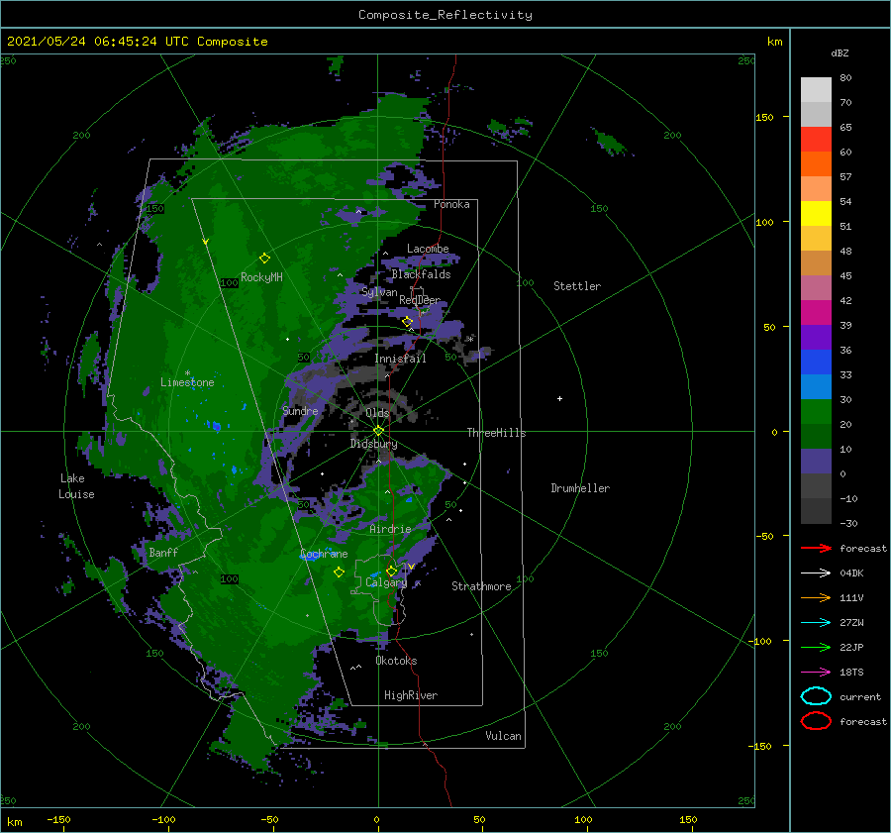
Task: Click the Okotoks label
Action: pos(396,661)
